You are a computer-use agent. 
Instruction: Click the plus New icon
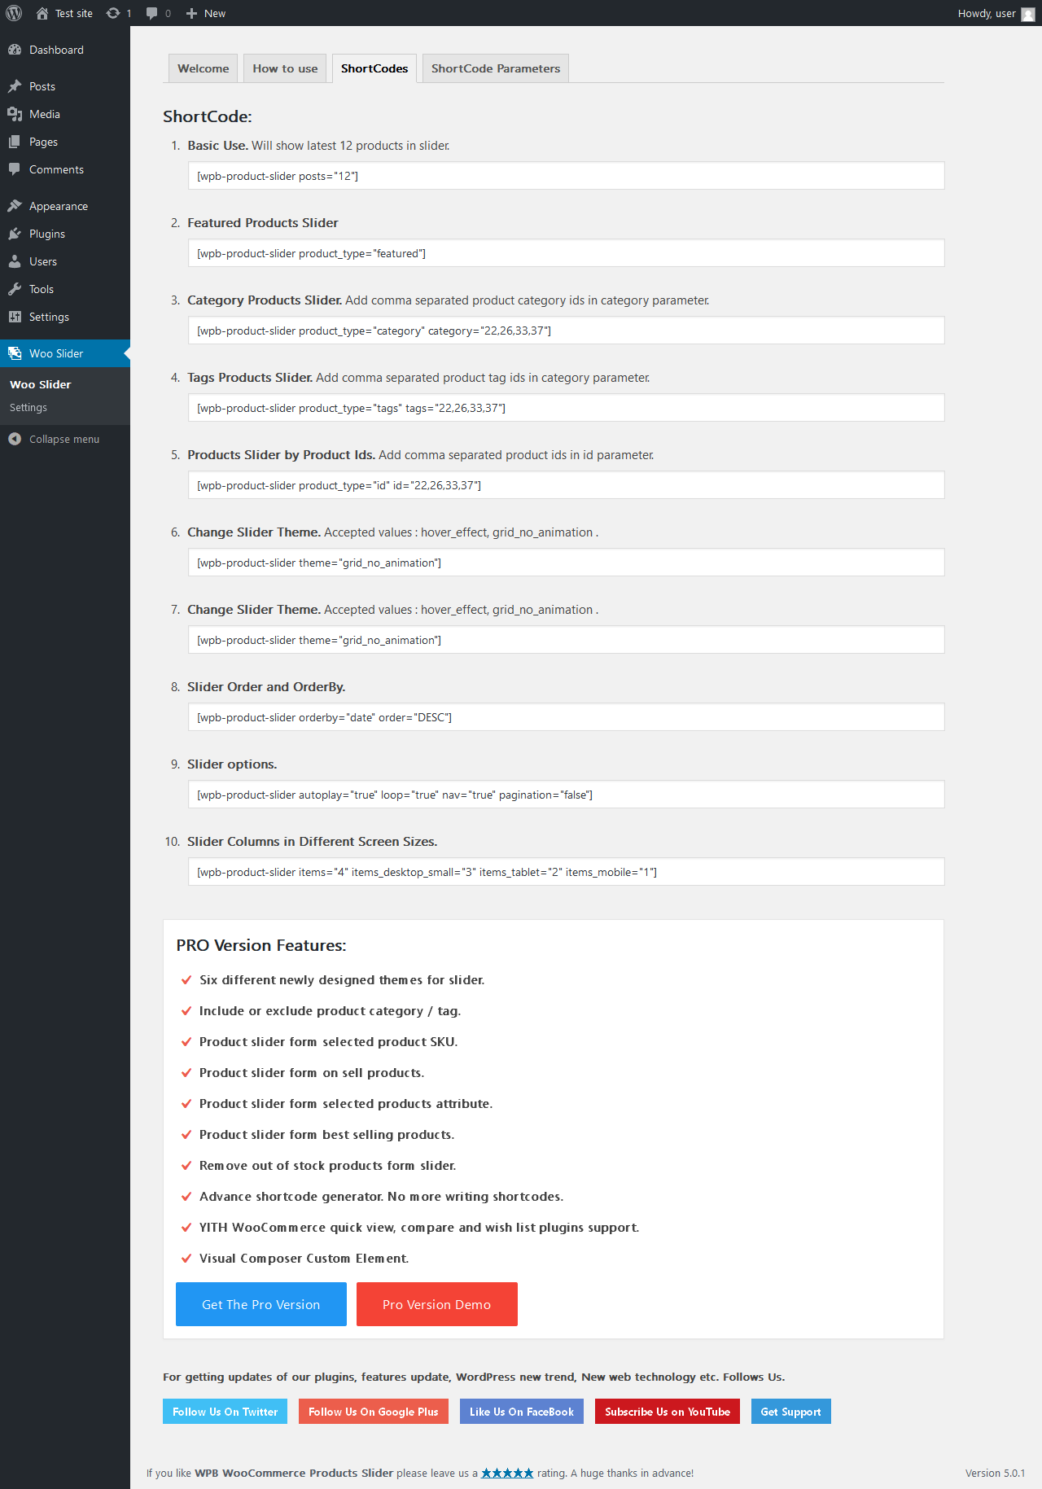(191, 13)
